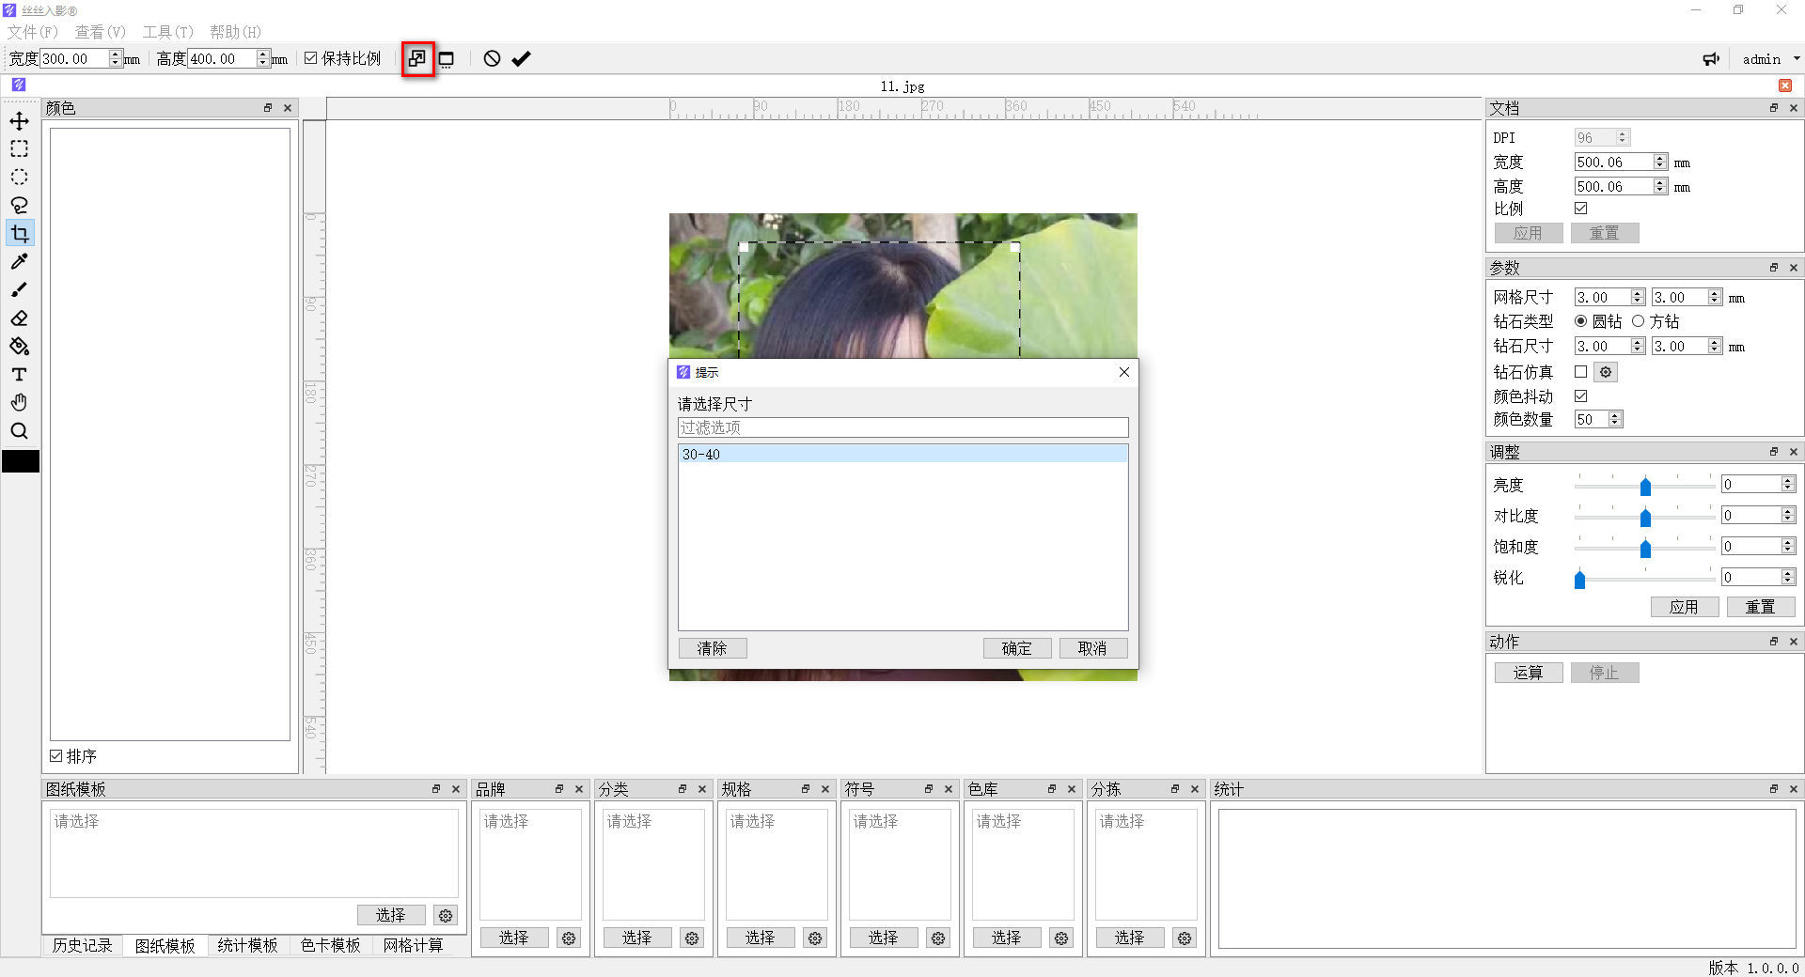Enable the 钻石仿真 checkbox

click(1580, 372)
